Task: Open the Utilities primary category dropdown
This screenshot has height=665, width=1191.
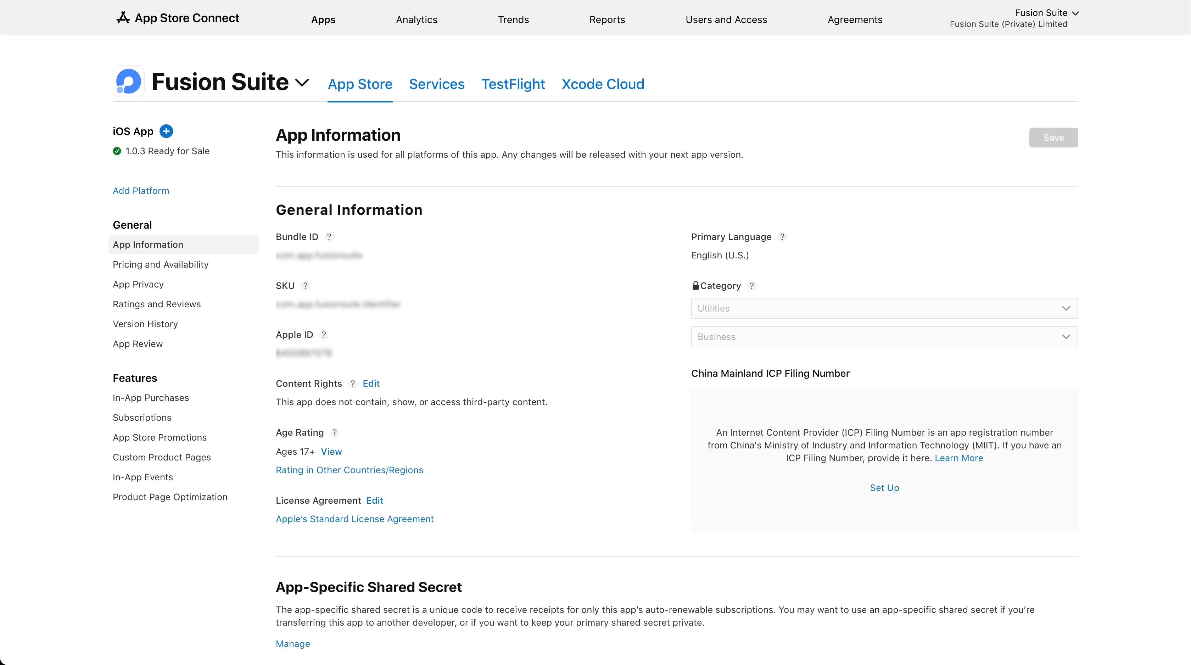Action: click(884, 308)
